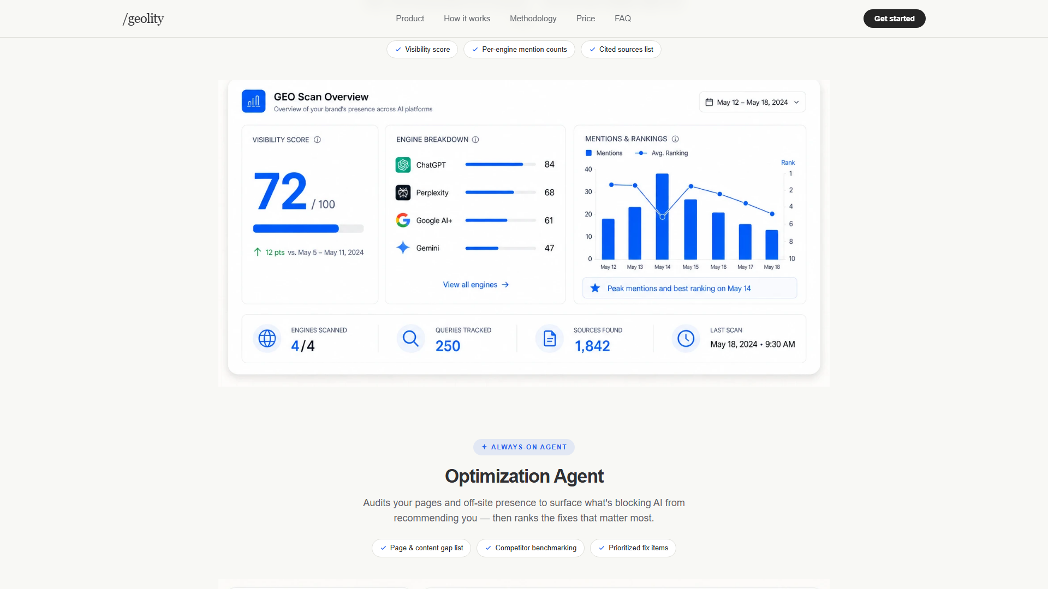Show Visibility Score info tooltip icon
Screen dimensions: 1048x589
tap(317, 140)
